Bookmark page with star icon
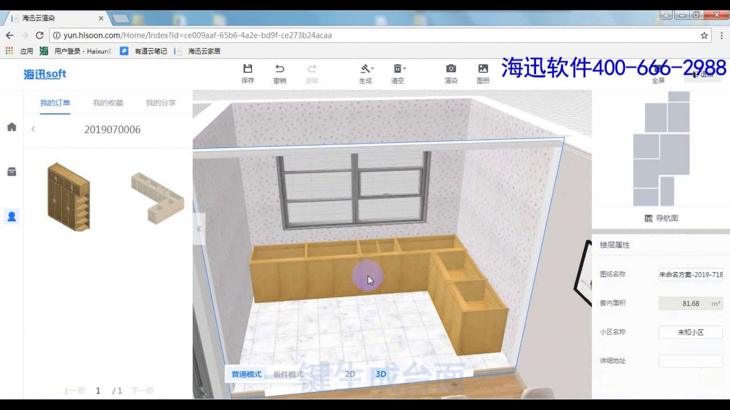Screen dimensions: 730x410 point(704,35)
